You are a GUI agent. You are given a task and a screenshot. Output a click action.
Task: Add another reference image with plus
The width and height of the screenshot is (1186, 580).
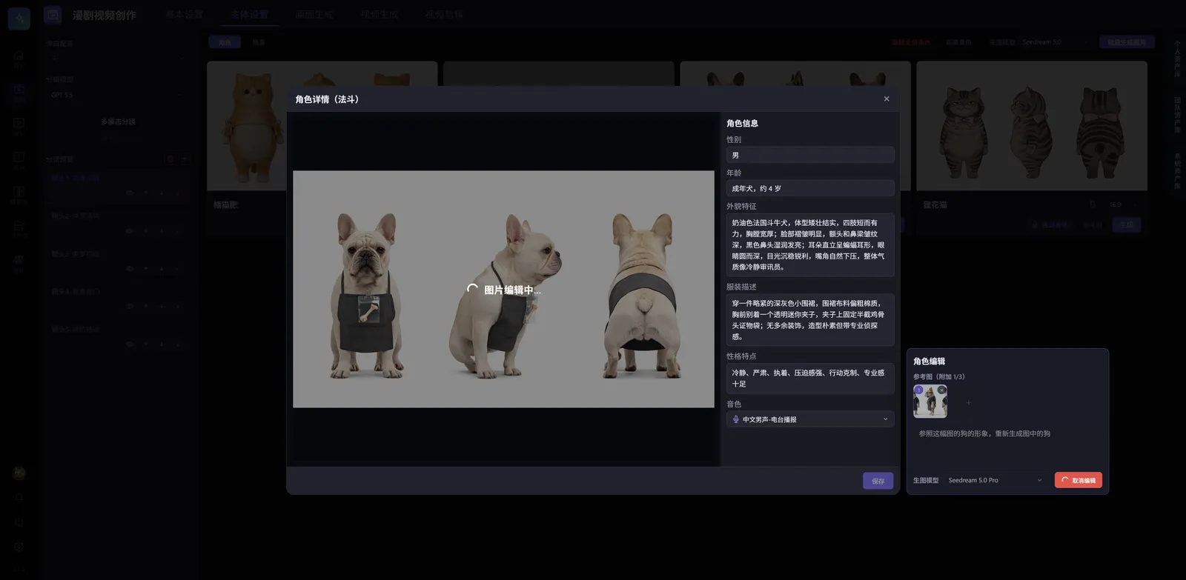968,402
